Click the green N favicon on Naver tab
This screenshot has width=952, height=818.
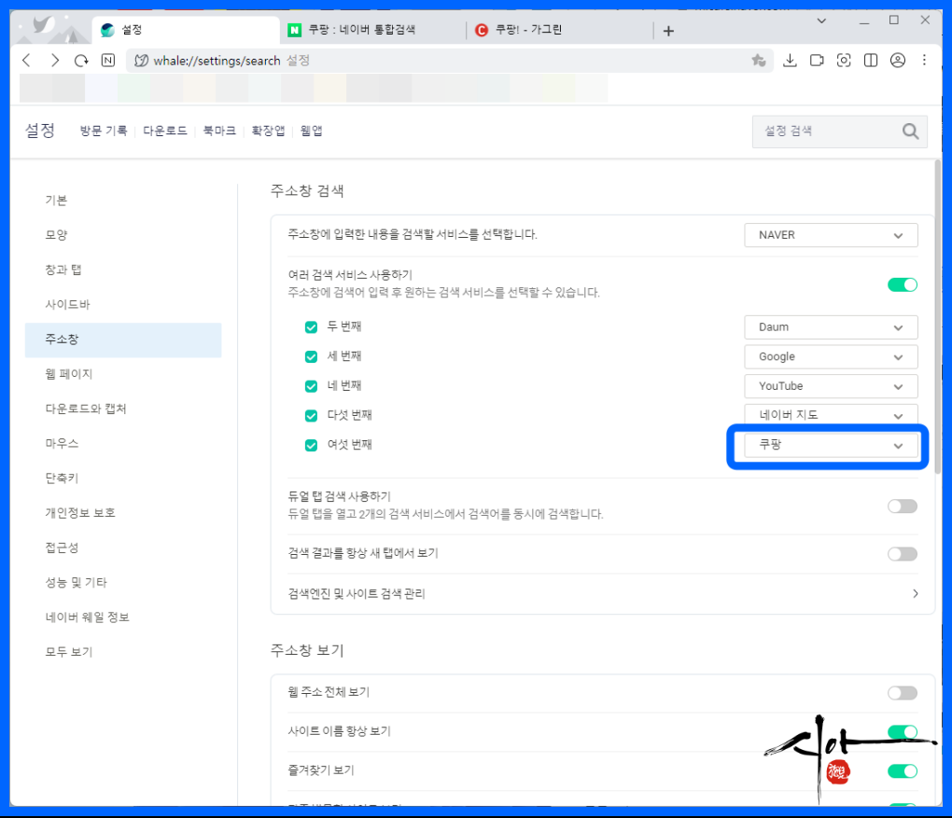pyautogui.click(x=294, y=30)
